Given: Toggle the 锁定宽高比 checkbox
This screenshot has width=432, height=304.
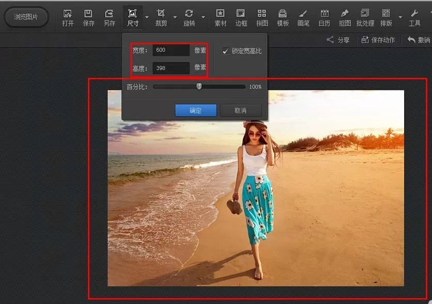Looking at the screenshot, I should point(225,51).
